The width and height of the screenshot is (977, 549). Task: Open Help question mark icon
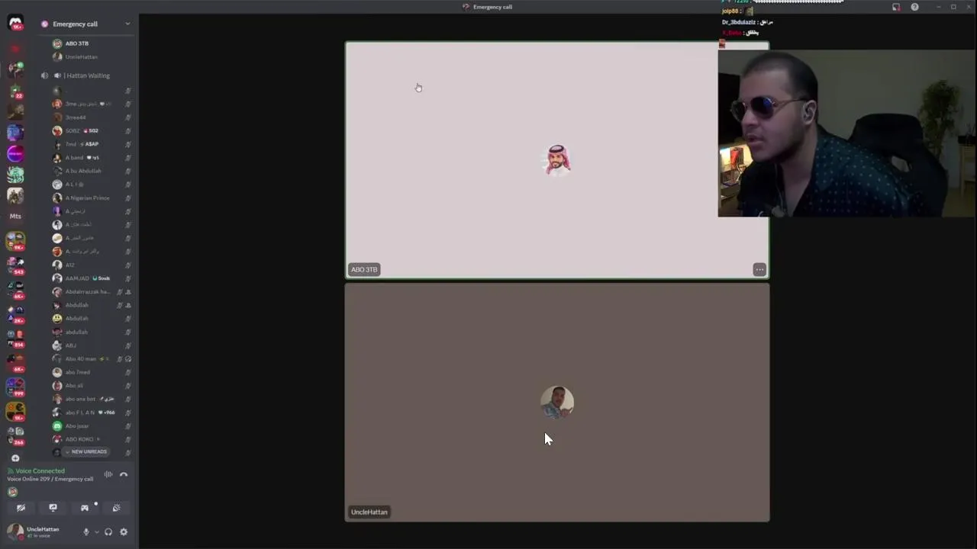pos(914,7)
